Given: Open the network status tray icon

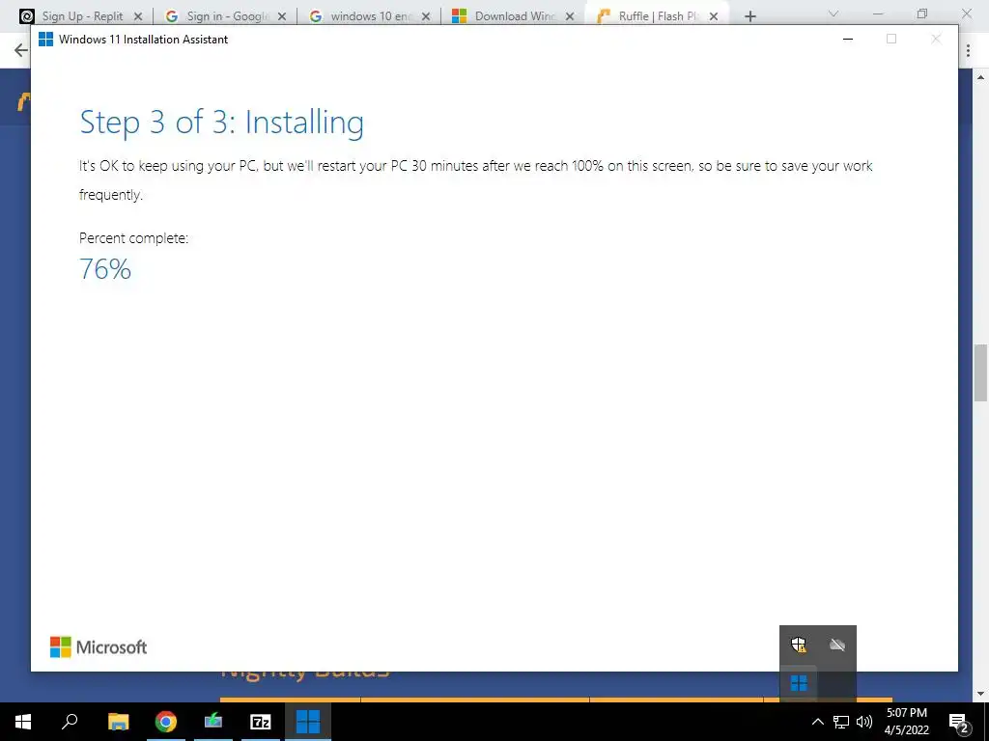Looking at the screenshot, I should (841, 722).
